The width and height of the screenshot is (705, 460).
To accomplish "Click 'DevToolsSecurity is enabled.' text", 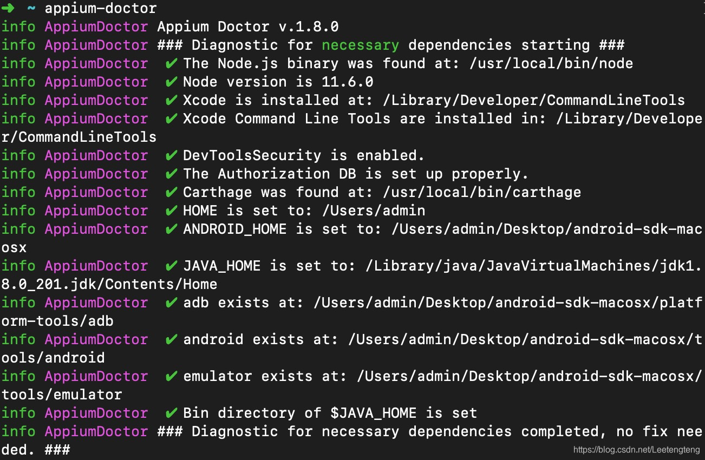I will [304, 156].
